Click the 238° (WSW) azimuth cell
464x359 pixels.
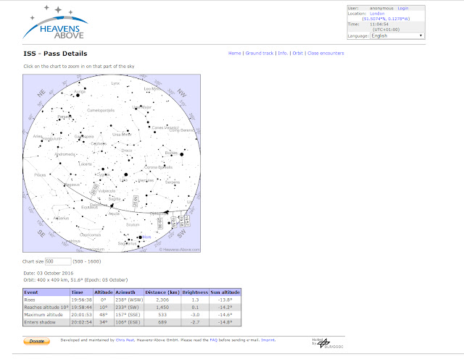pos(129,300)
